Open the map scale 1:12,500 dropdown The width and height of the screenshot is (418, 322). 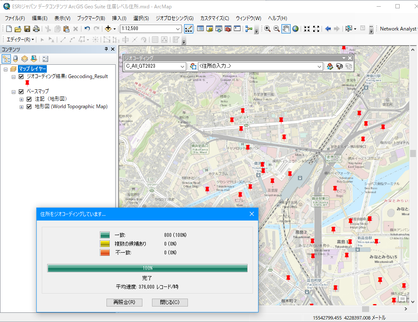click(x=178, y=29)
